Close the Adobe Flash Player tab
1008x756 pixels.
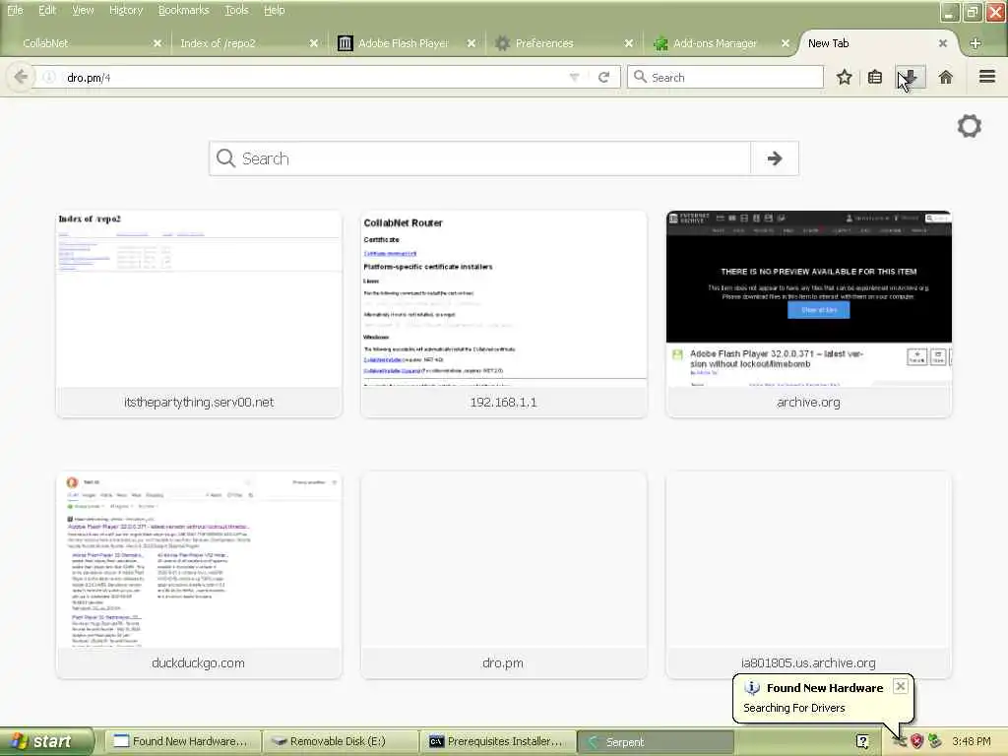472,43
